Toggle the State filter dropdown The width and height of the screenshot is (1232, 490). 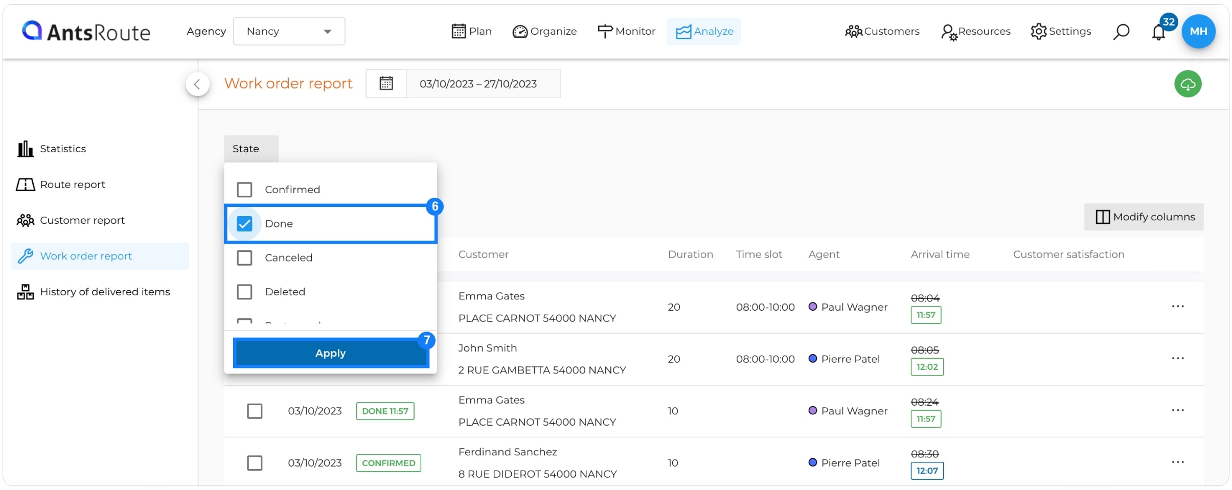251,149
